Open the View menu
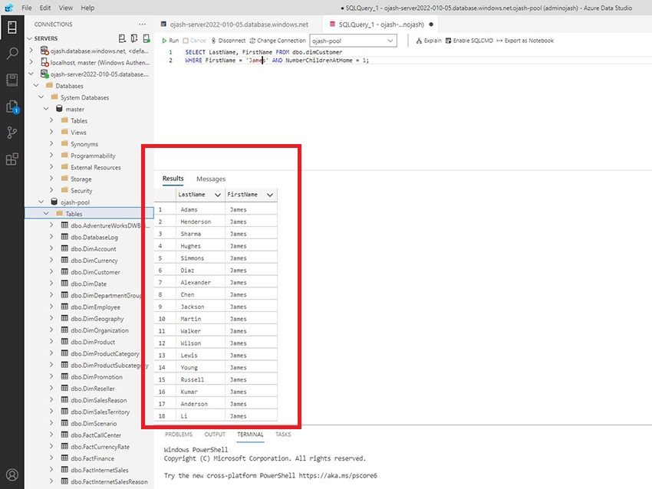This screenshot has height=489, width=652. coord(65,8)
